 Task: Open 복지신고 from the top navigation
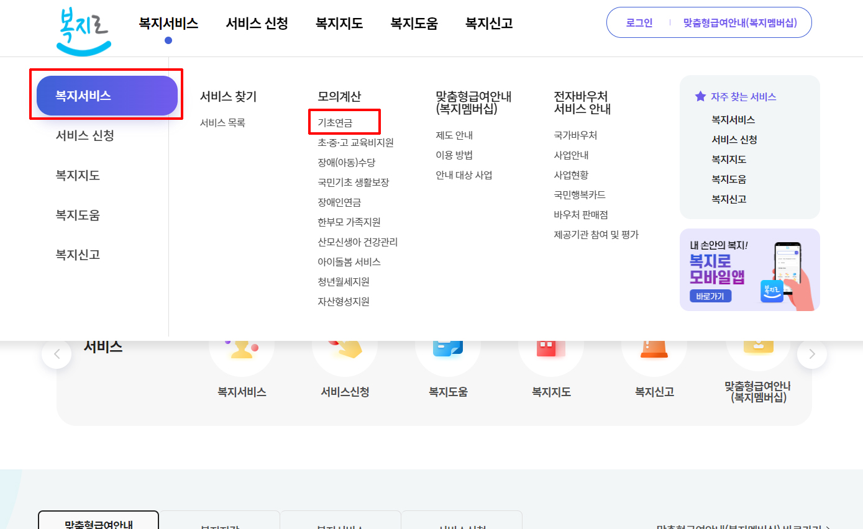tap(488, 23)
